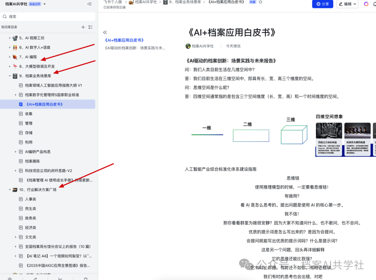Open the 四维立方体的构造 image thumbnail
Image resolution: width=376 pixels, height=280 pixels.
click(329, 139)
